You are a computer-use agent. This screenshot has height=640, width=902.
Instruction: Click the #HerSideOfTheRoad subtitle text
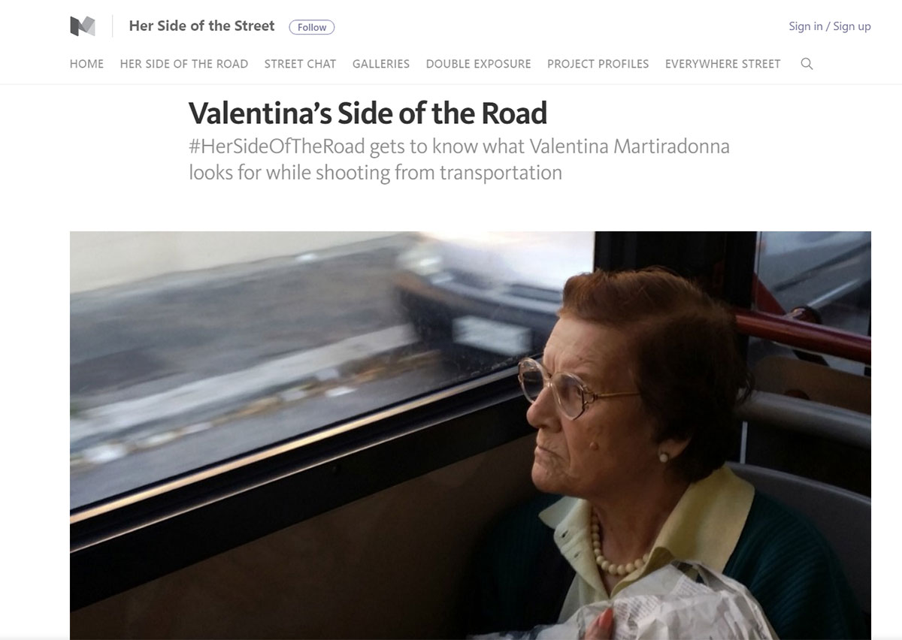click(459, 158)
